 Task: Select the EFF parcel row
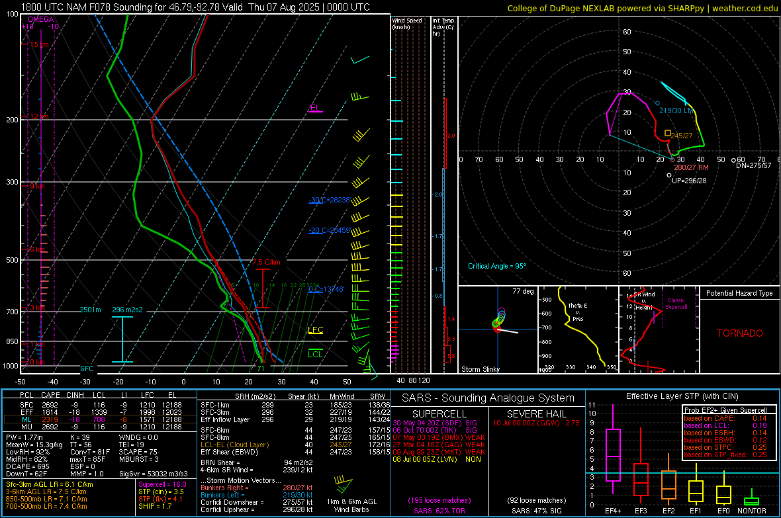99,412
